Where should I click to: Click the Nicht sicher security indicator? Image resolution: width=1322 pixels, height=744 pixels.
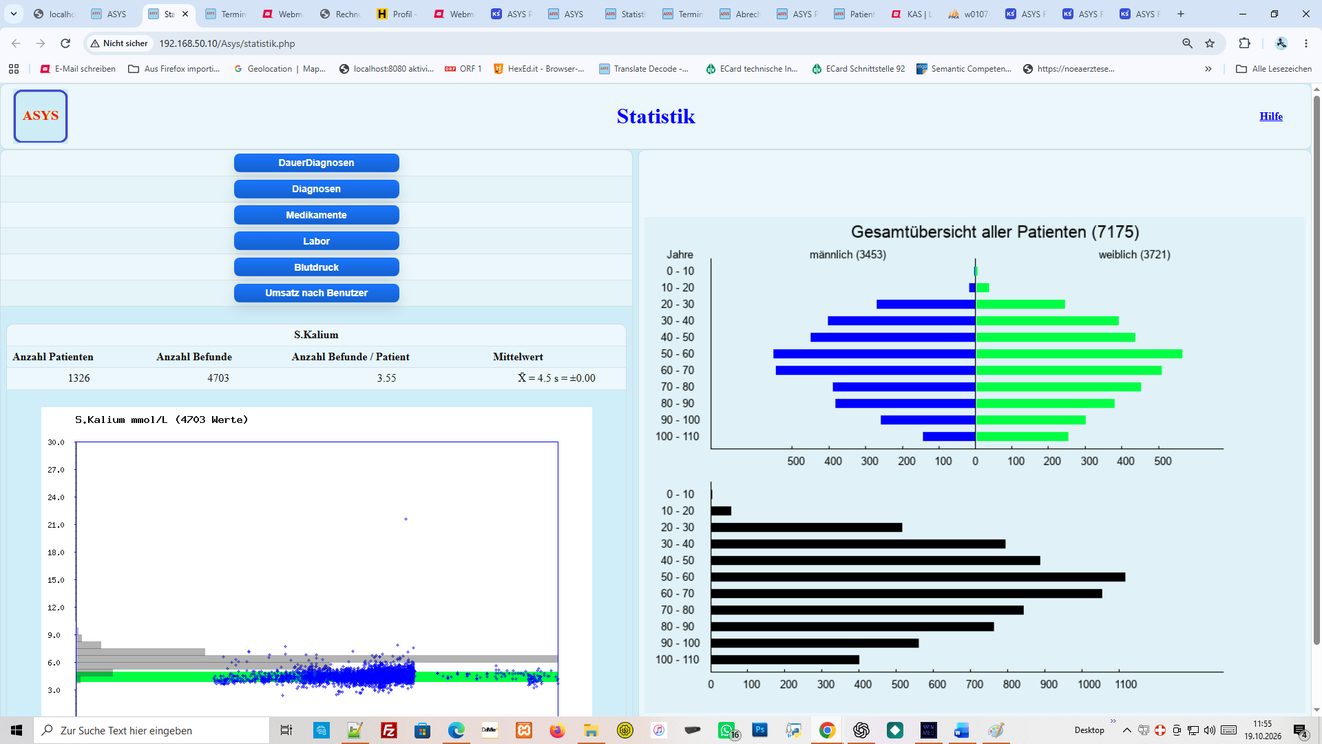[x=119, y=43]
